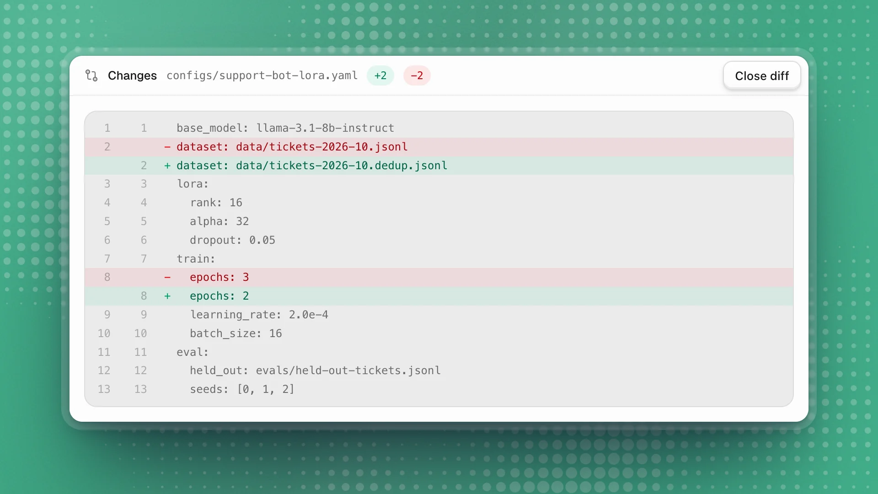Click removed line epochs: 3
The image size is (878, 494).
tap(439, 277)
